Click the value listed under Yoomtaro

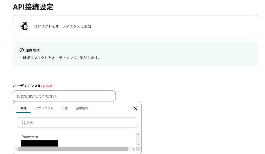coord(39,143)
